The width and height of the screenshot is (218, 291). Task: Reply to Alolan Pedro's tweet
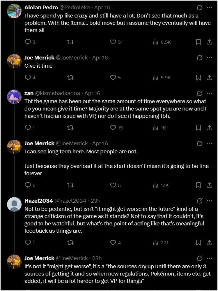click(x=28, y=42)
